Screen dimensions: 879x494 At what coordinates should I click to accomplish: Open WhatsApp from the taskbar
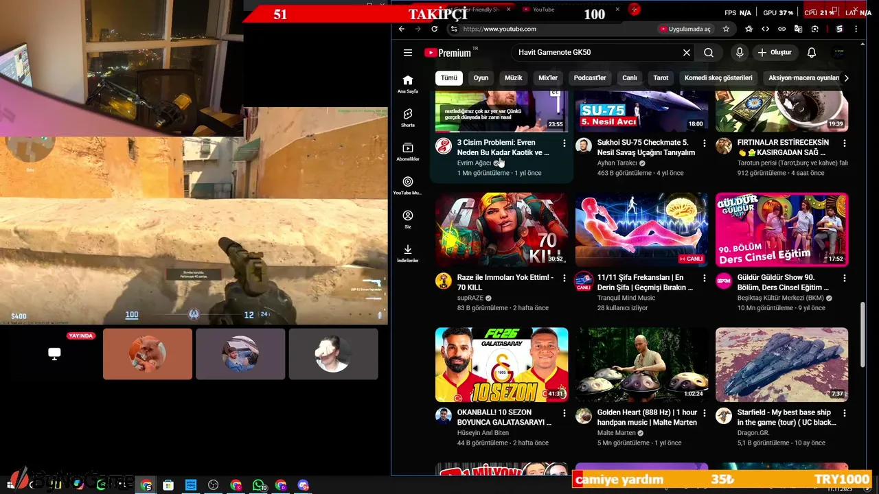click(258, 485)
